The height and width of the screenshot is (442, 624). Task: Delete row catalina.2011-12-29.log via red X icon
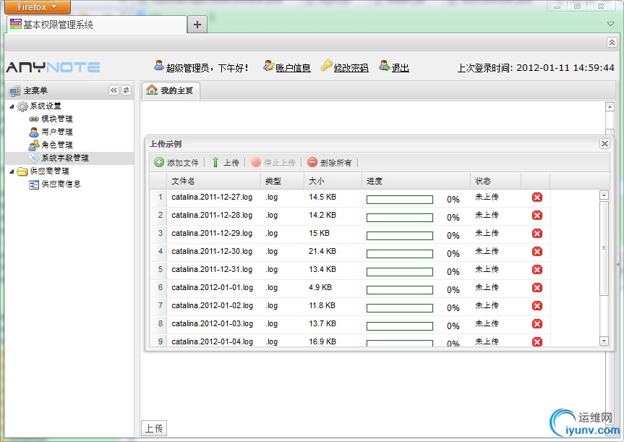point(537,234)
